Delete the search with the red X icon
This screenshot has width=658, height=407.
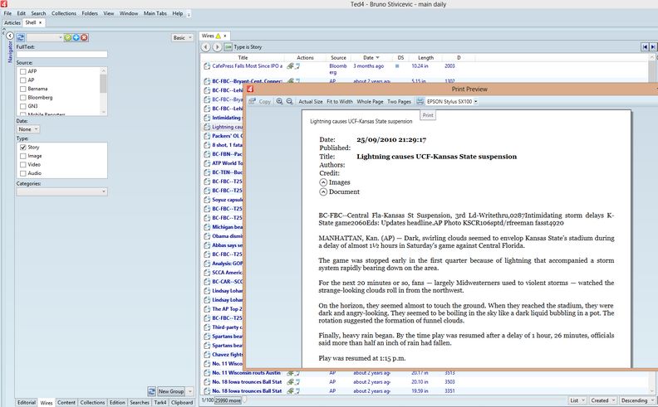coord(85,37)
